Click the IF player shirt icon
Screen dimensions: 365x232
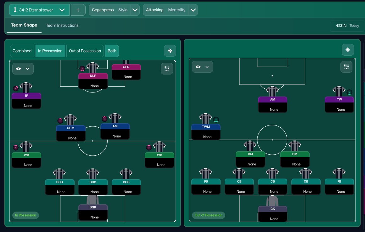tap(26, 88)
